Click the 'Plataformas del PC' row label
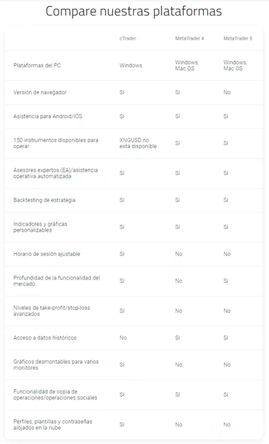This screenshot has height=444, width=269. [x=37, y=65]
